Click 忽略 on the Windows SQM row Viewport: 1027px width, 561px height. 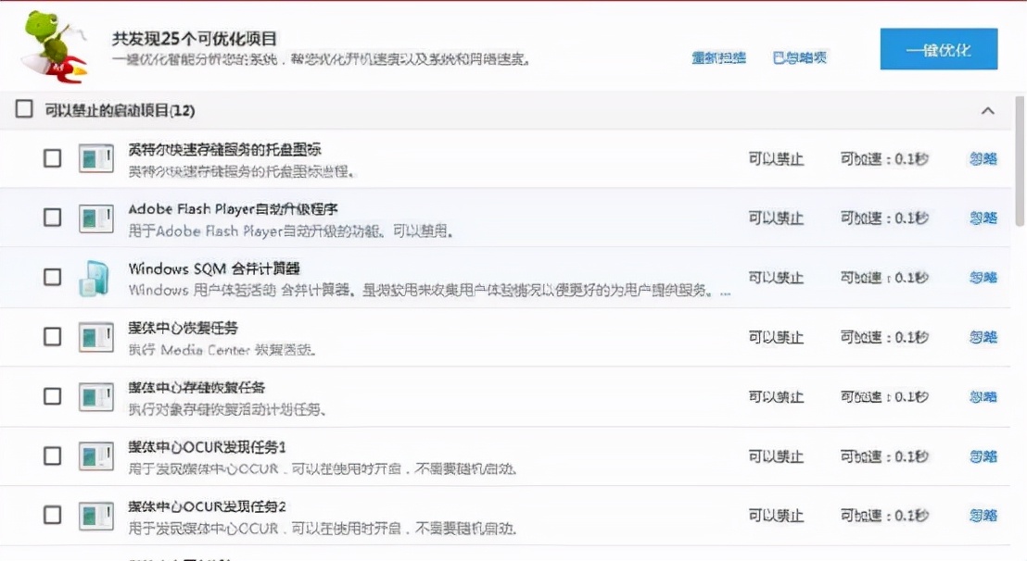click(x=982, y=276)
